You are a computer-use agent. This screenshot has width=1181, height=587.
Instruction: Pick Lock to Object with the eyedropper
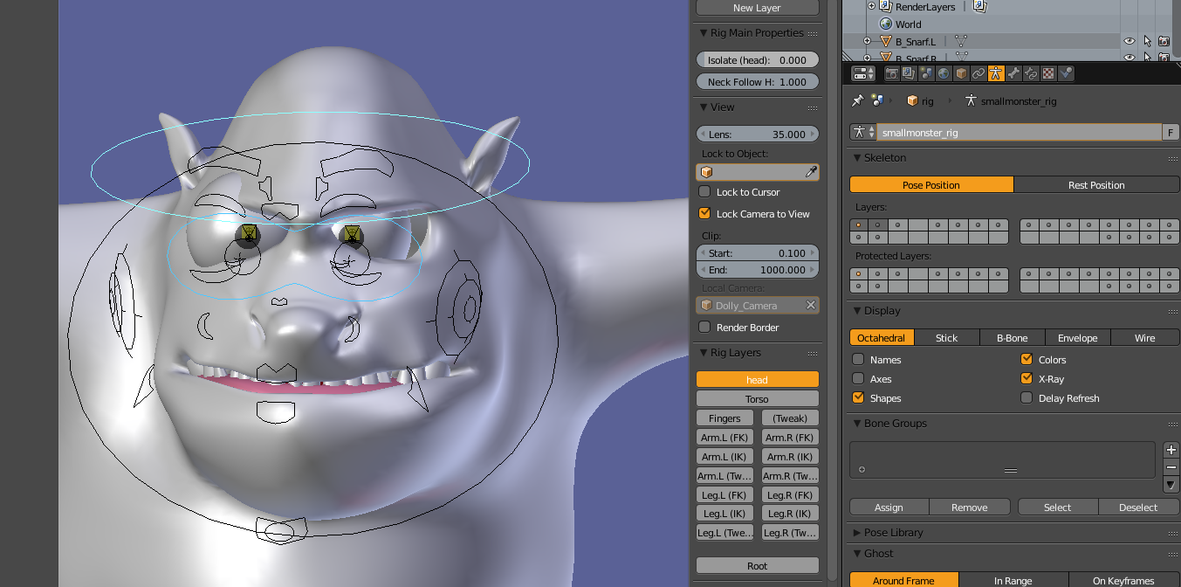pos(811,172)
